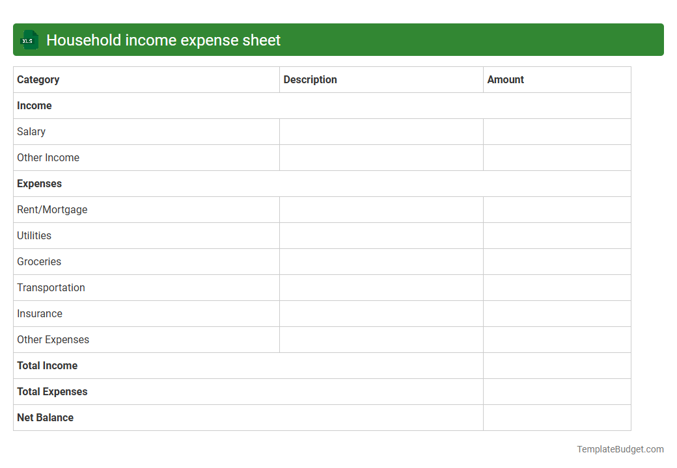Click the XLS file icon in the header

point(29,40)
